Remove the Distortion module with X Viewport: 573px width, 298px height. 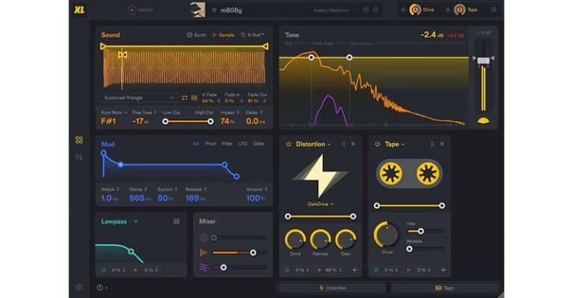click(353, 144)
